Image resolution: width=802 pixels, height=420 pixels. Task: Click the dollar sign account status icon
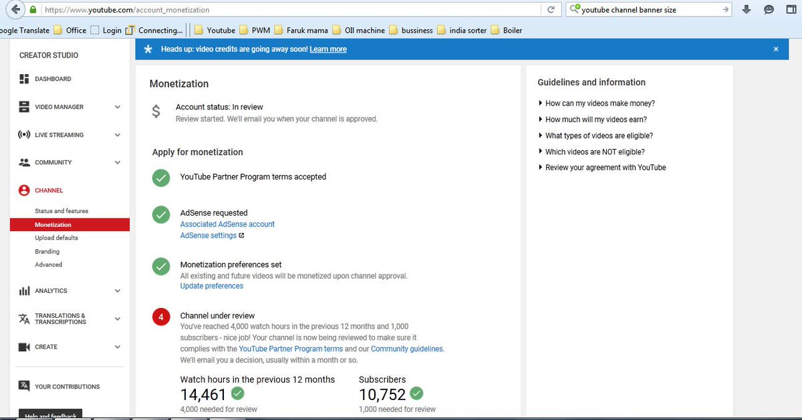click(156, 112)
